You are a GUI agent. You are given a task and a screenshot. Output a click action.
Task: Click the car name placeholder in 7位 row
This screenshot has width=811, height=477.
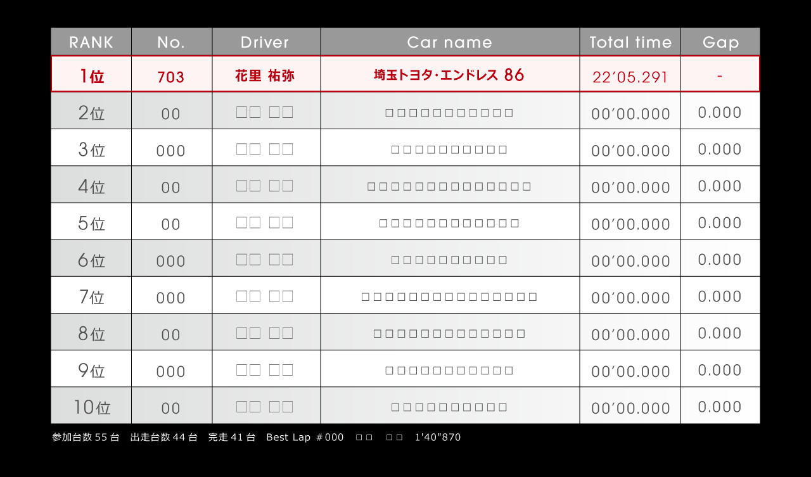click(x=449, y=296)
